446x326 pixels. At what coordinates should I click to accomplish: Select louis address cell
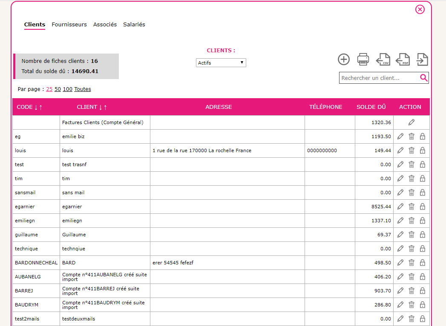click(227, 150)
